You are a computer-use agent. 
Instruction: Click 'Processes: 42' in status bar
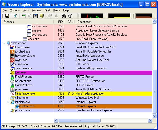73,126
